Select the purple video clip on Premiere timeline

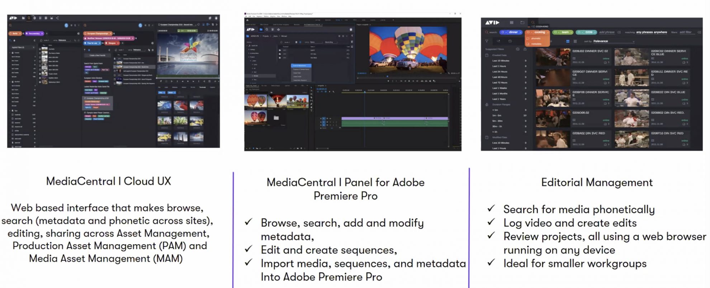[394, 118]
